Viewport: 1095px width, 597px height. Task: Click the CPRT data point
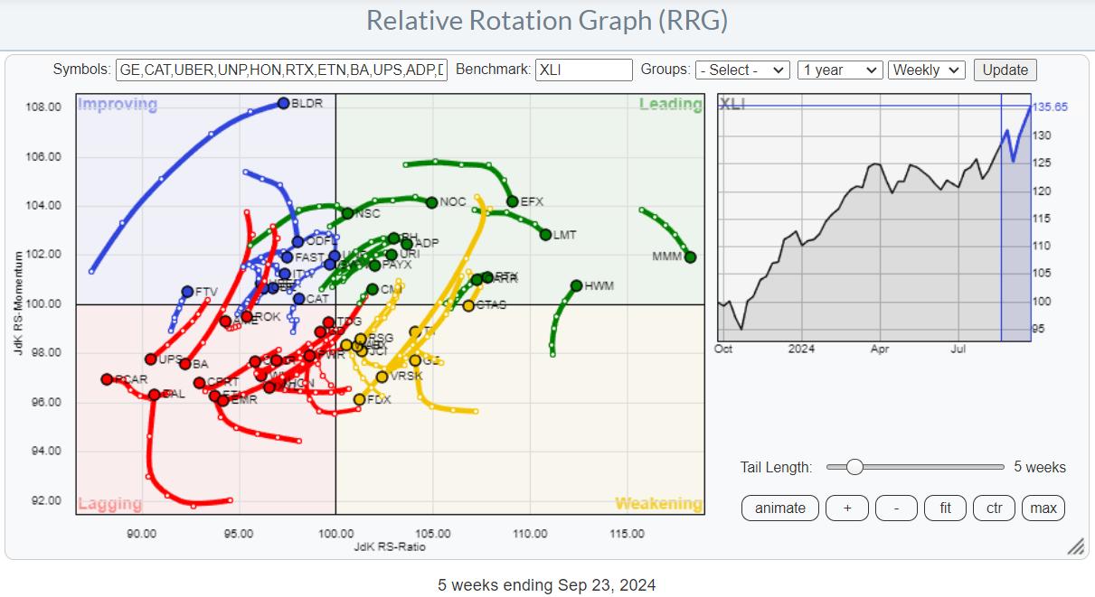pos(199,383)
